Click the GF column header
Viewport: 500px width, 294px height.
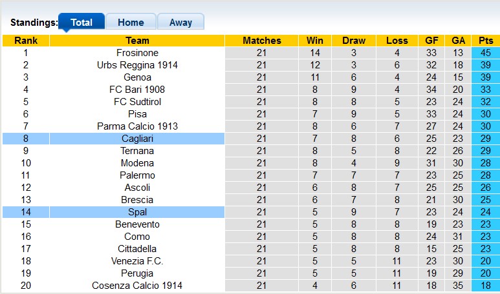[x=431, y=41]
